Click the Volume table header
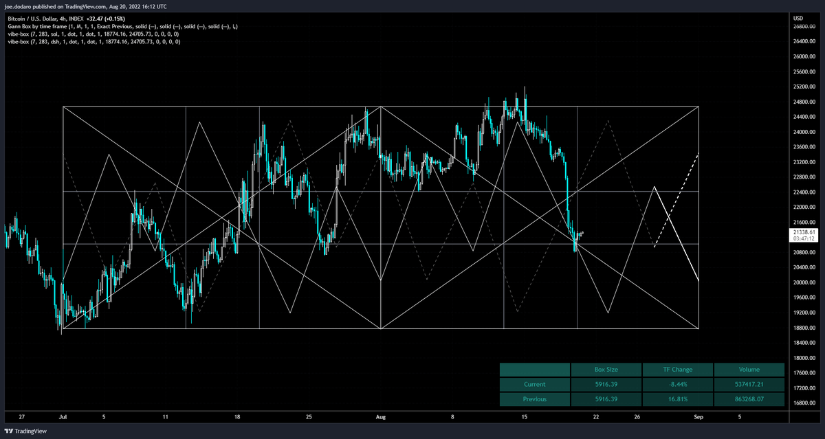This screenshot has width=825, height=439. point(749,370)
